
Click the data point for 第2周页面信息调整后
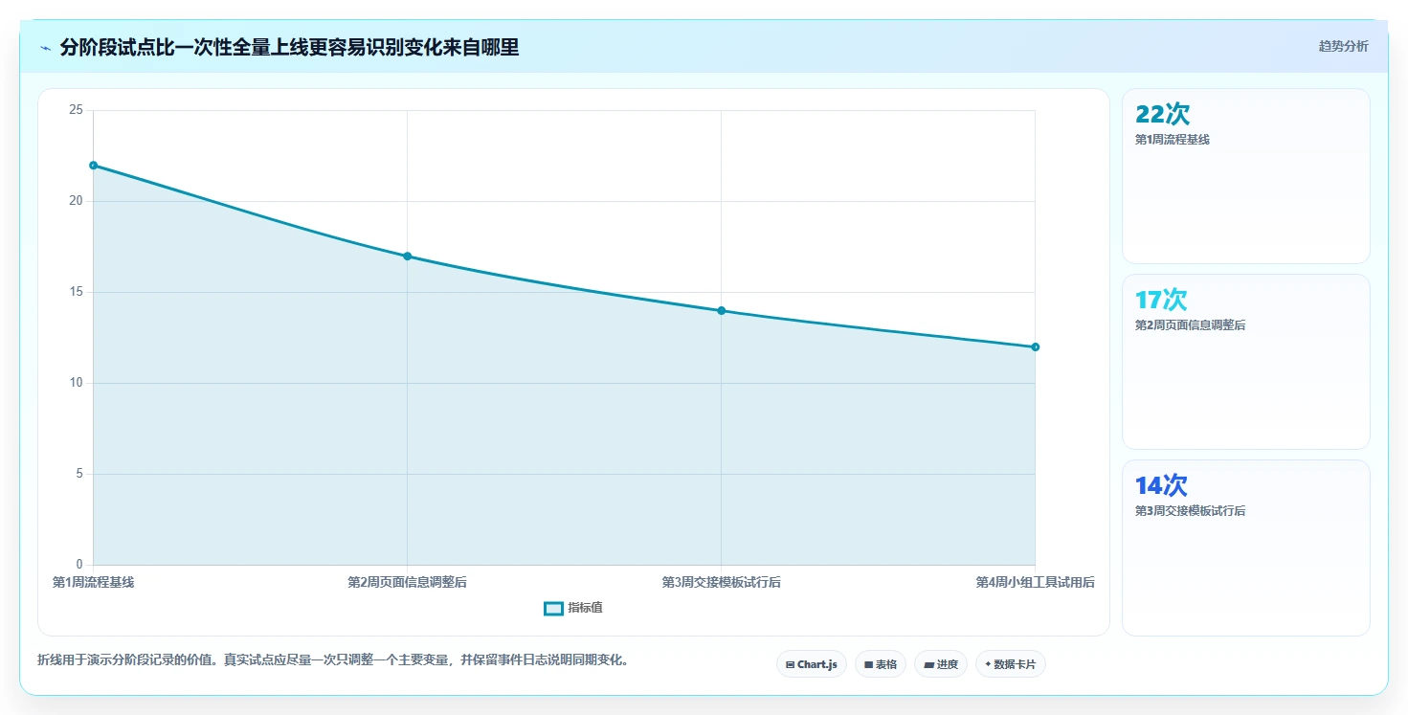pos(408,257)
